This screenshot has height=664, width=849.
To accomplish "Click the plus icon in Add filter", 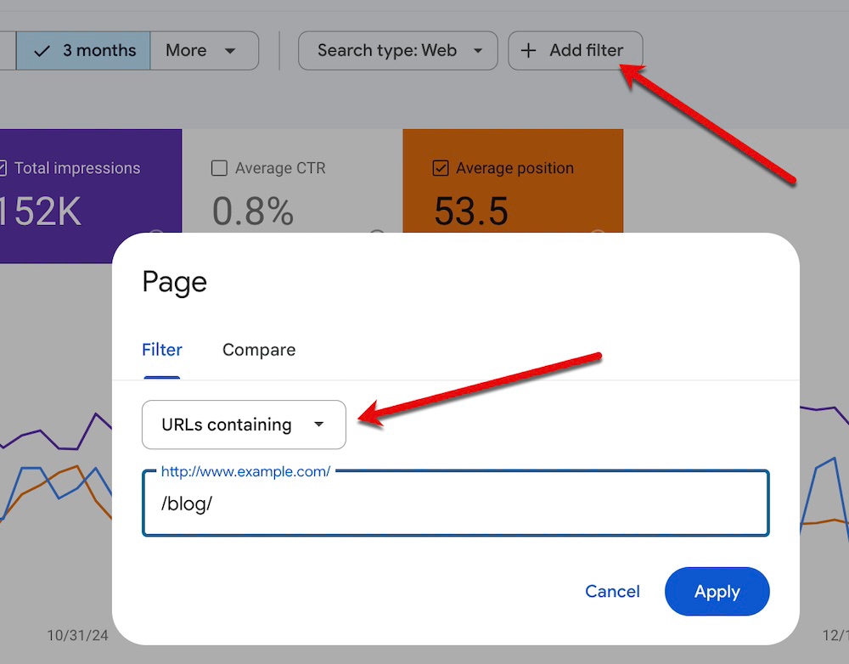I will point(528,51).
